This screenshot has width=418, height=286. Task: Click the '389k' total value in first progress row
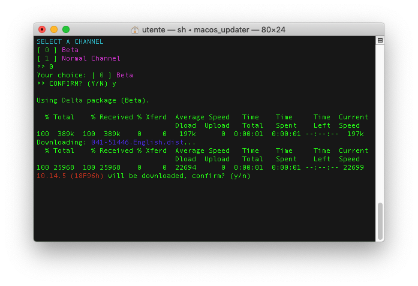coord(66,134)
